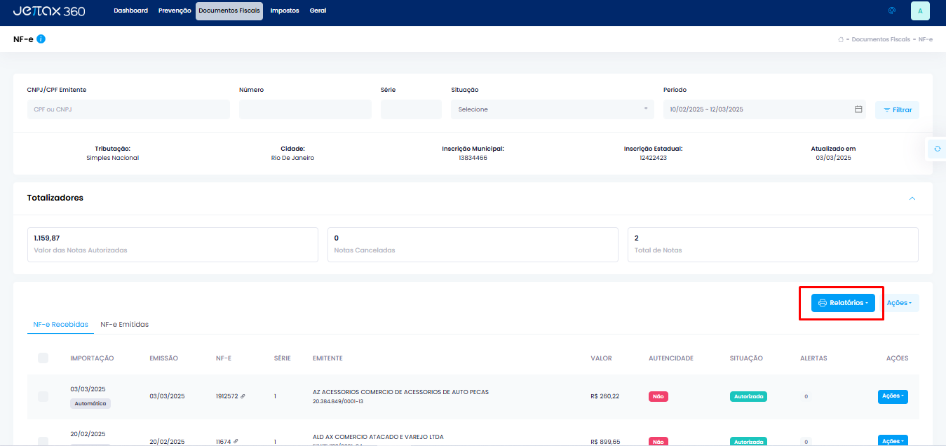This screenshot has width=946, height=446.
Task: Click NF-e in the breadcrumb
Action: (x=926, y=39)
